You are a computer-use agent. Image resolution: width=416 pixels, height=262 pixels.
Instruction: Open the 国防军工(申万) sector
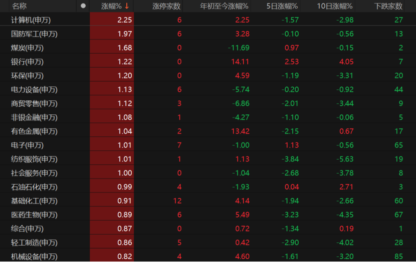point(34,34)
